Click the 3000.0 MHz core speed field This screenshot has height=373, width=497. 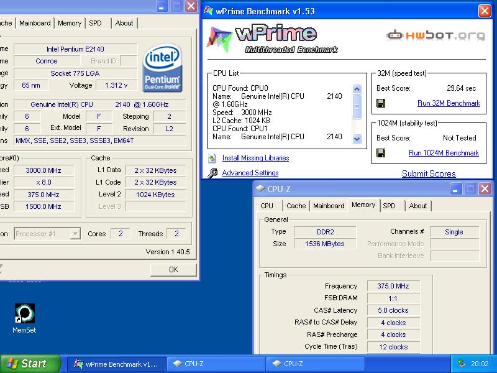click(x=43, y=170)
